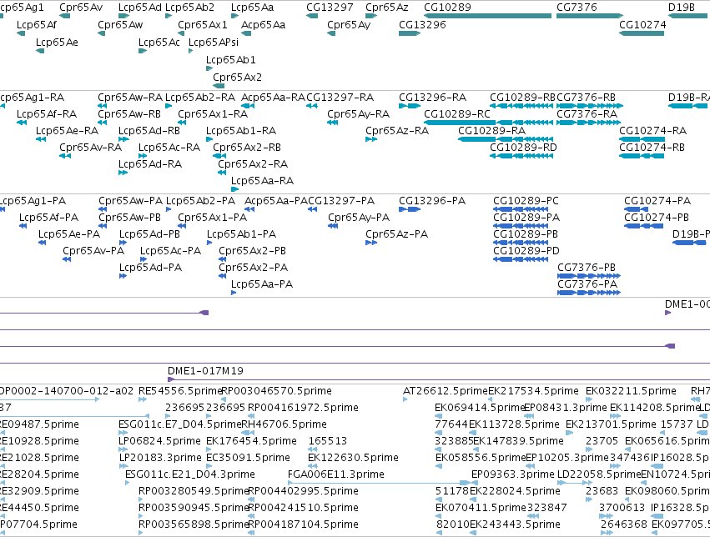Click EST AT26612.5prime label
Screen dimensions: 710x537
[x=446, y=391]
